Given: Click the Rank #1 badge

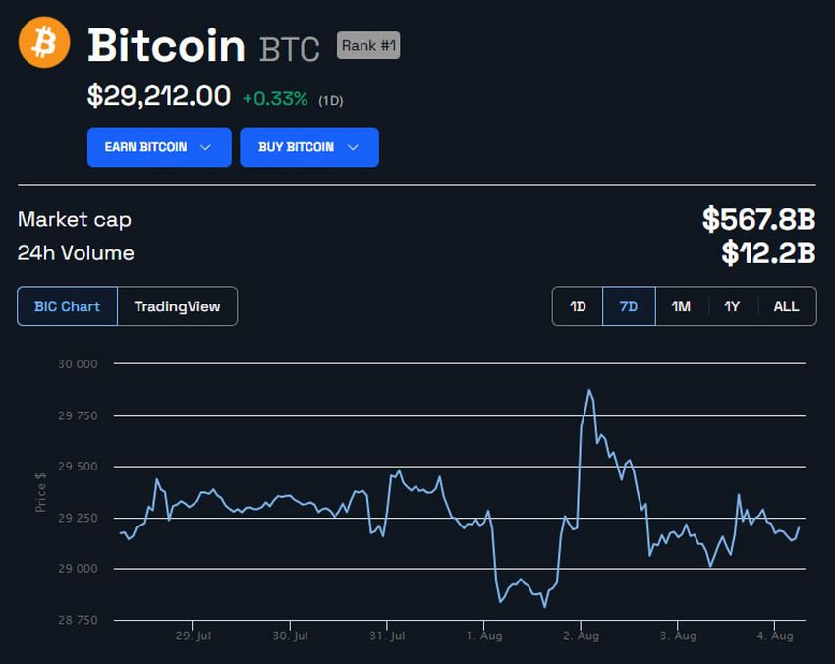Looking at the screenshot, I should click(367, 45).
